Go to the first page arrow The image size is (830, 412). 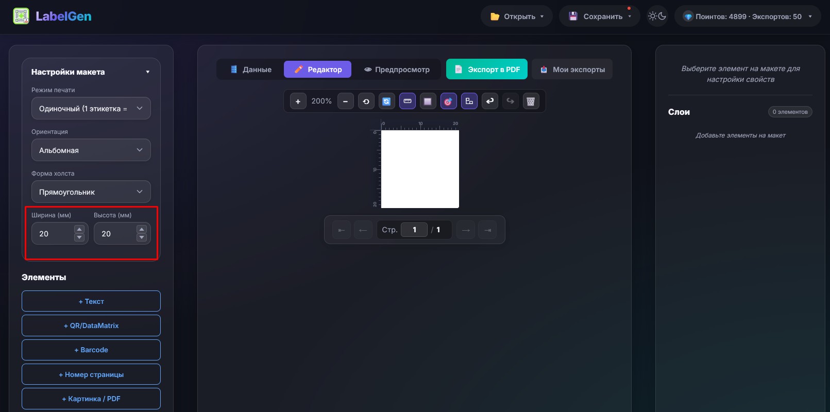341,230
